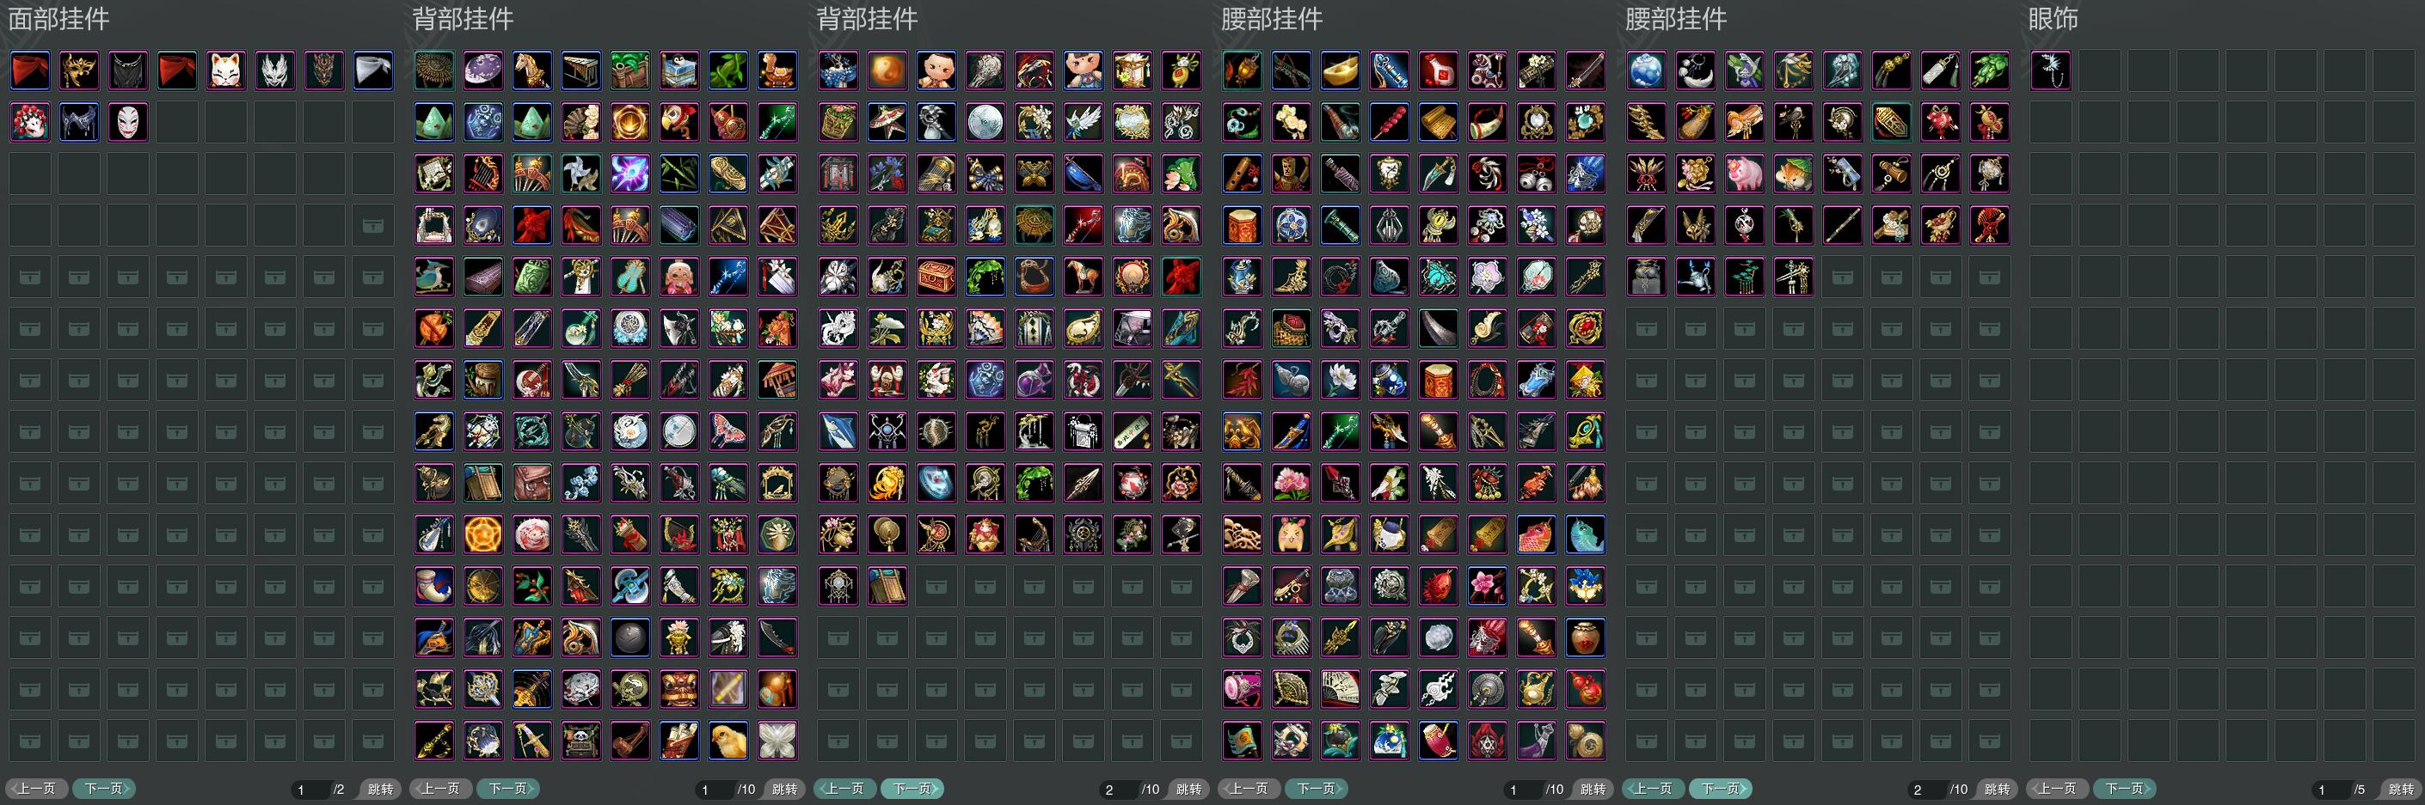This screenshot has height=805, width=2425.
Task: Select the only item in 眼饰 panel
Action: point(2051,70)
